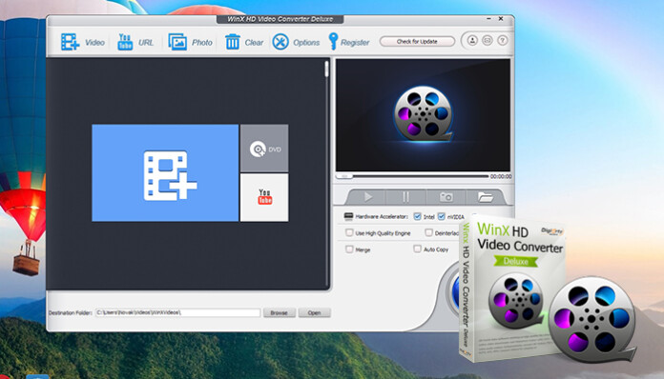Open the snapshot folder icon
This screenshot has height=379, width=664.
[485, 196]
